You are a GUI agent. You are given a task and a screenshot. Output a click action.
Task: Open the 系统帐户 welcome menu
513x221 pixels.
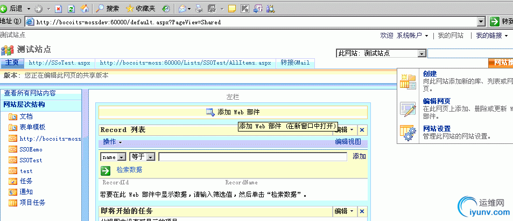(x=412, y=36)
